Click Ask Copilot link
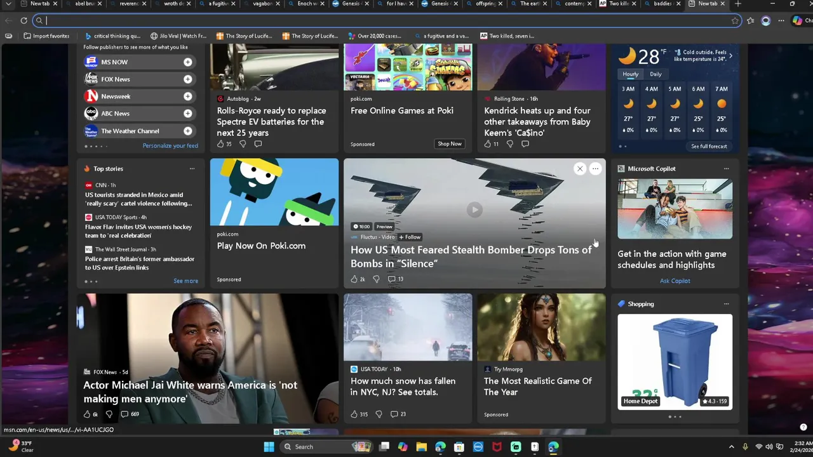813x457 pixels. tap(675, 281)
